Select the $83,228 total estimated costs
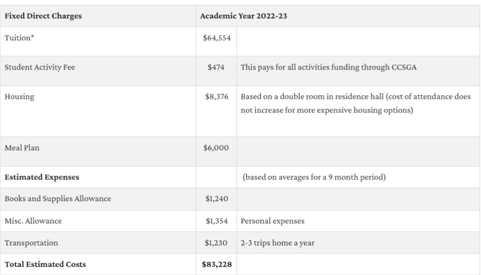The width and height of the screenshot is (481, 275). 217,264
